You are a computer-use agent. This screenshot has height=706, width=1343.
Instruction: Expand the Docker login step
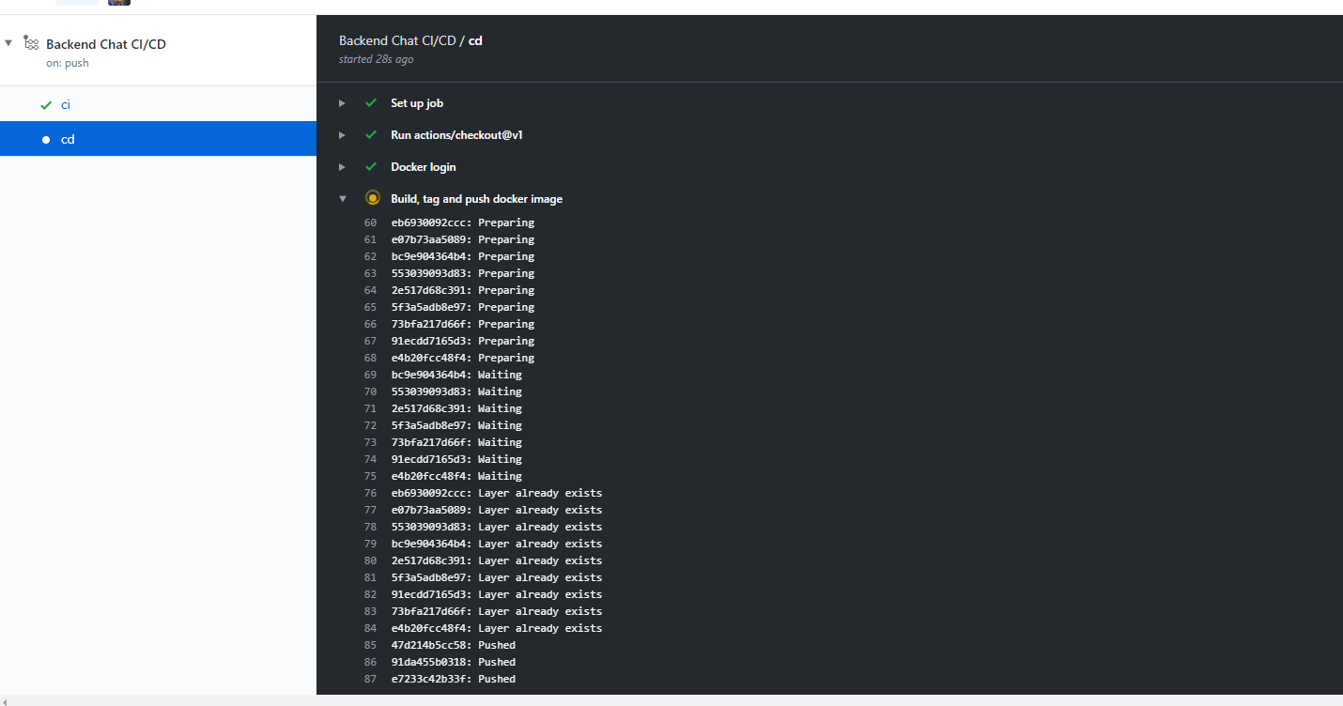343,167
